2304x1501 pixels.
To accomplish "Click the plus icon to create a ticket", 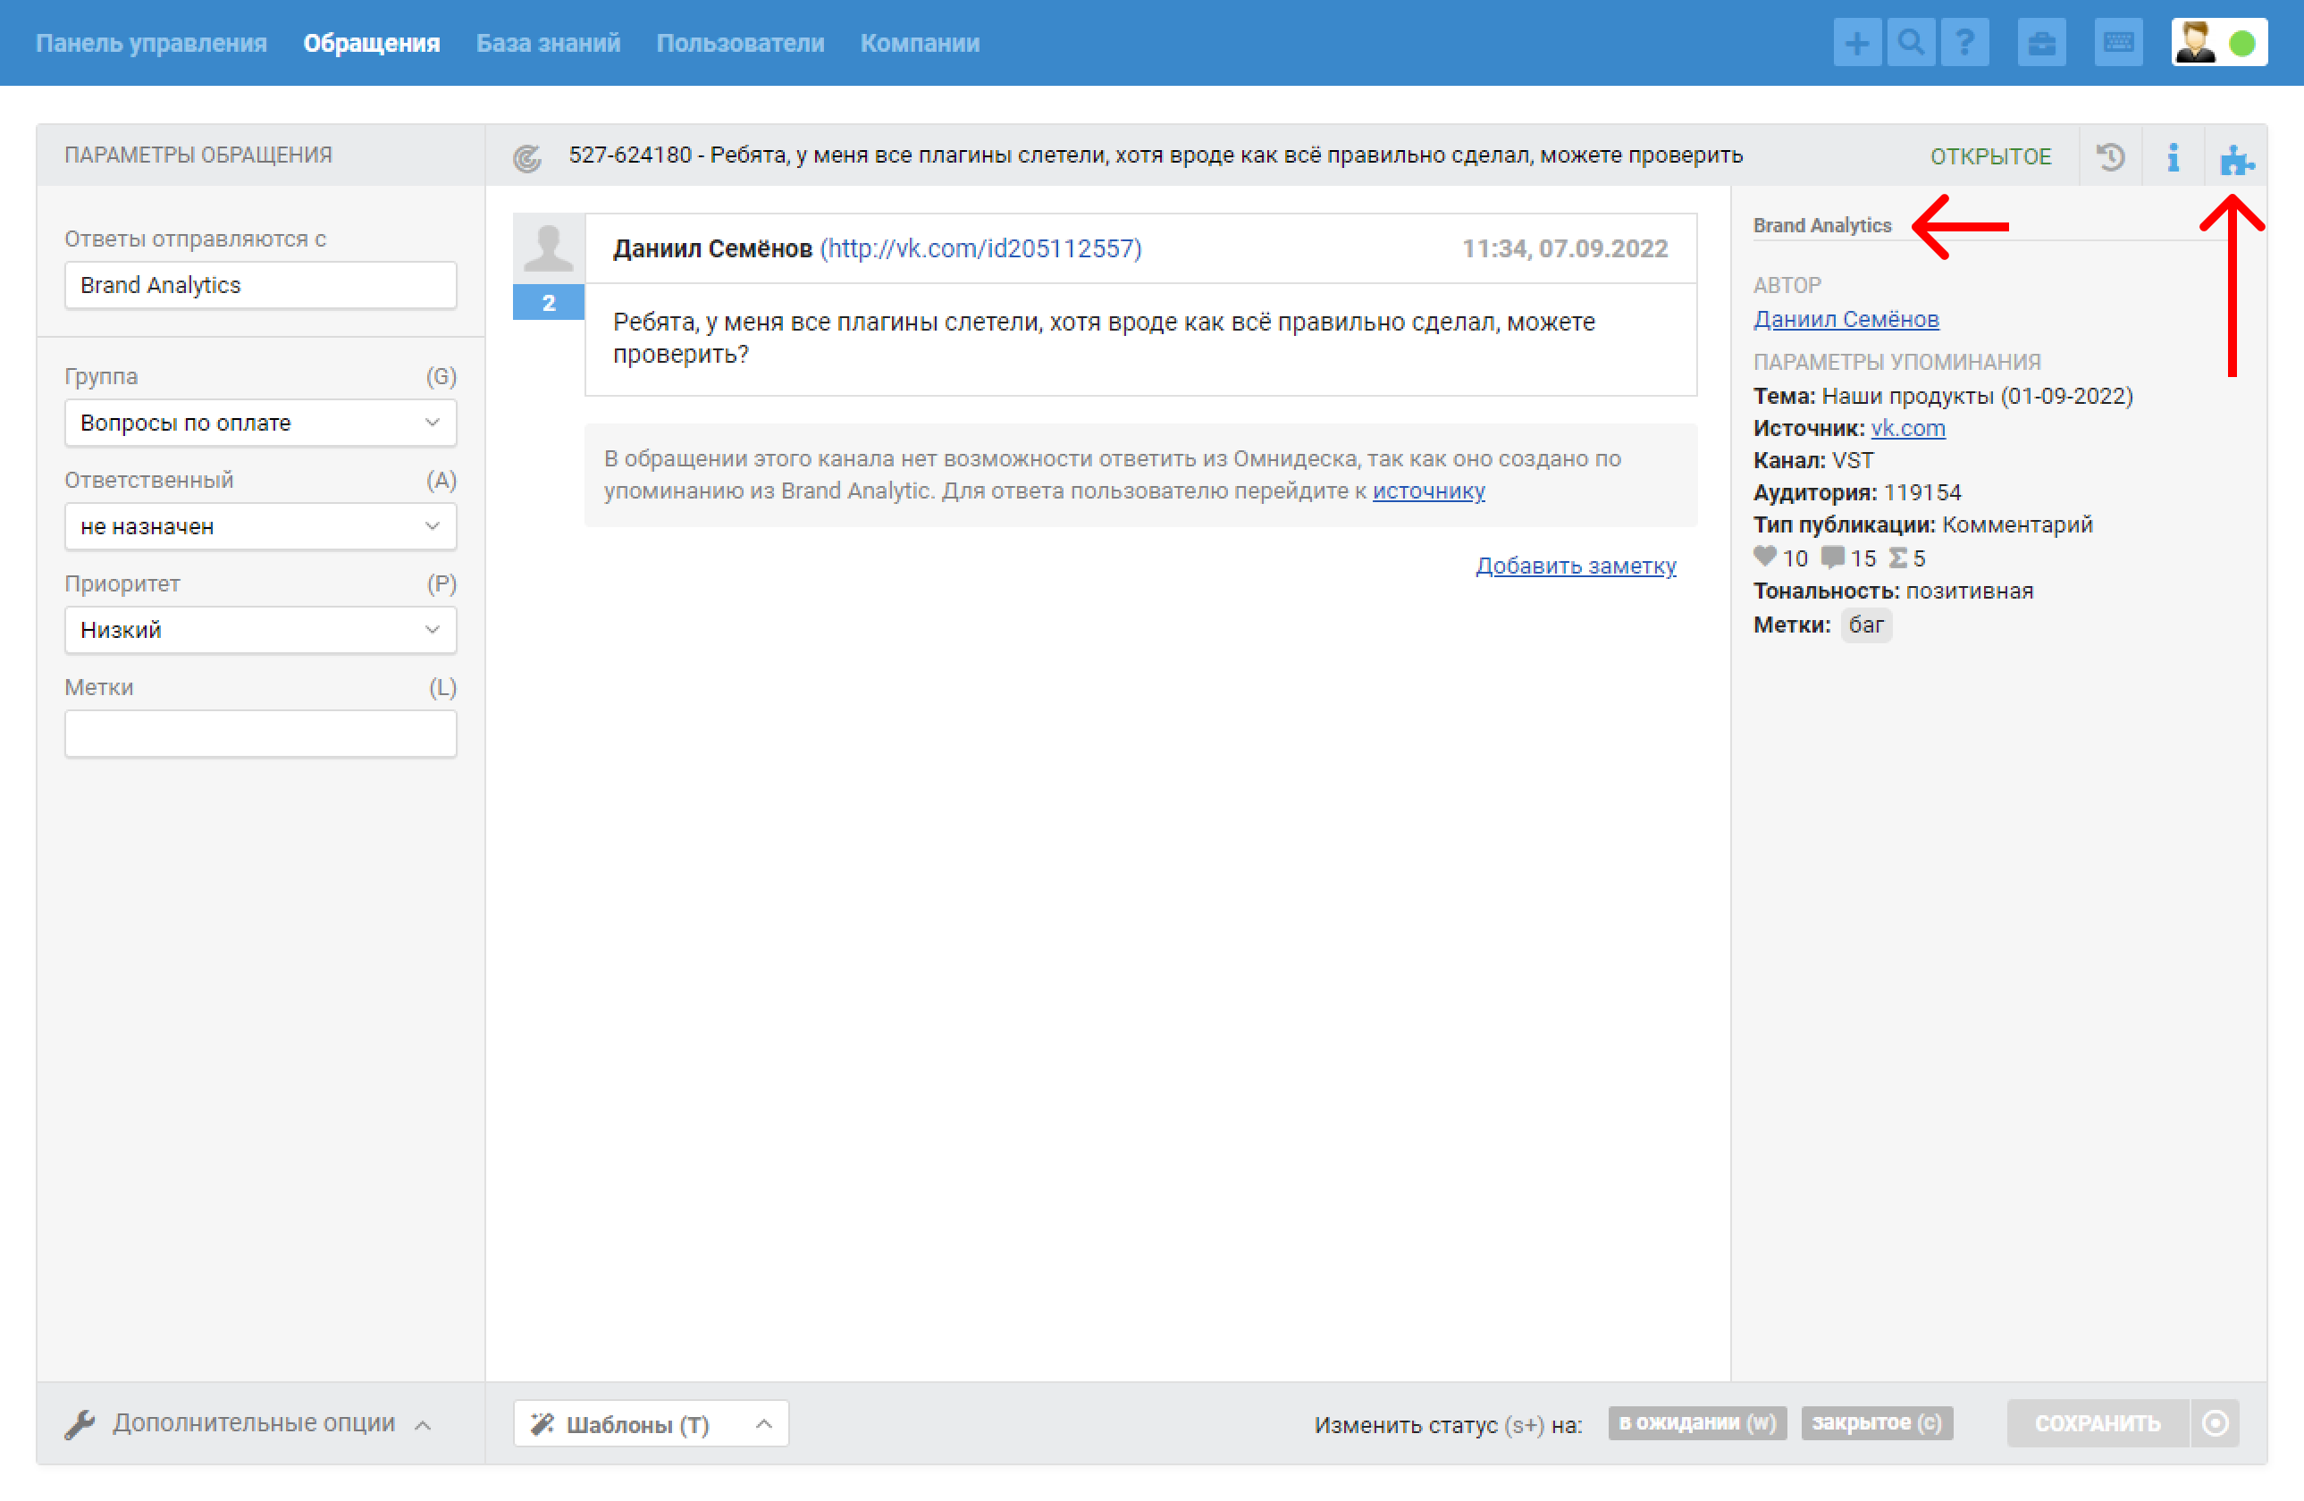I will 1857,44.
